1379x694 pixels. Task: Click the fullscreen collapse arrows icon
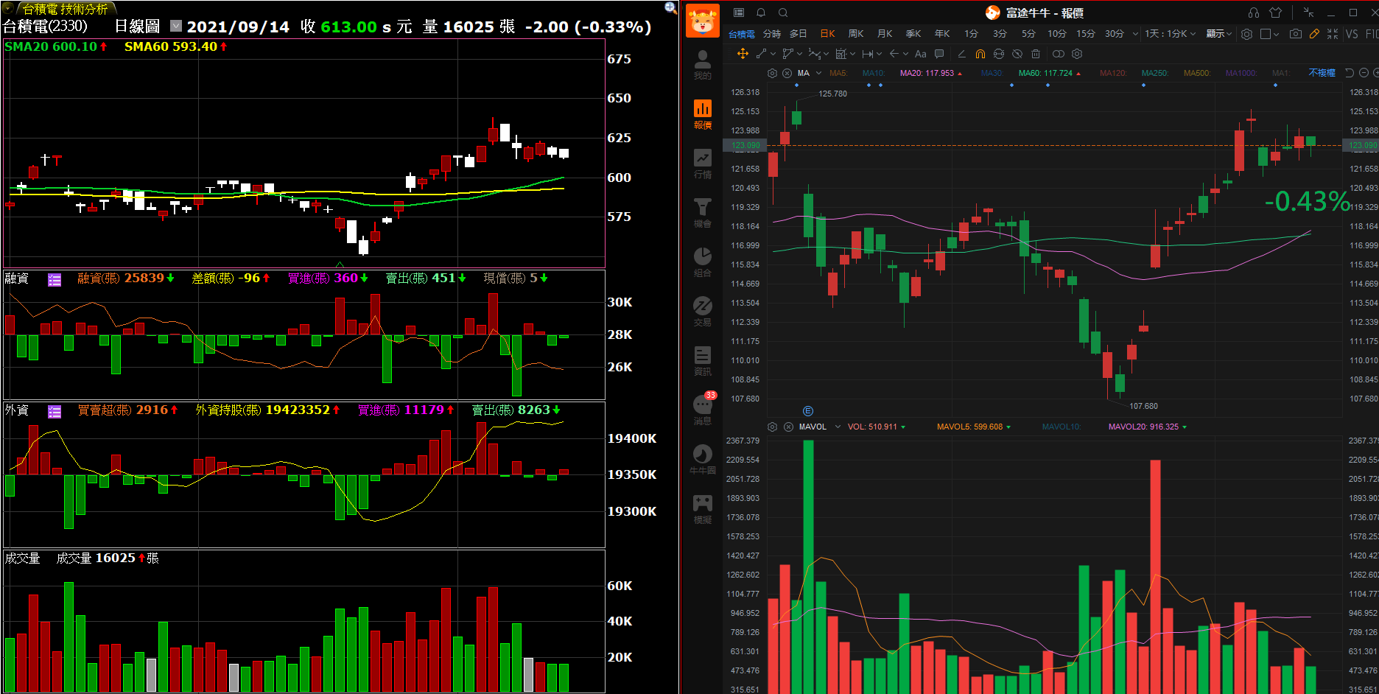coord(1333,34)
